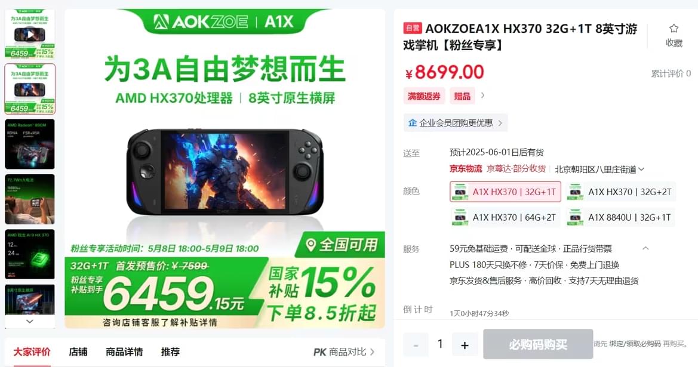Open the 企业会员团购更优惠 link

456,123
